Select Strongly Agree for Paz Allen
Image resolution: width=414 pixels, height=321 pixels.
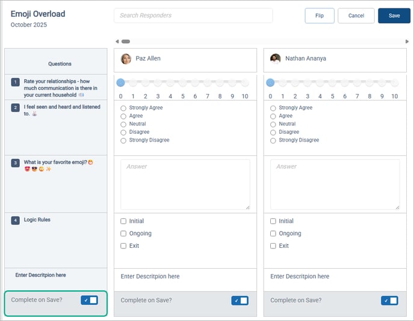pyautogui.click(x=123, y=108)
